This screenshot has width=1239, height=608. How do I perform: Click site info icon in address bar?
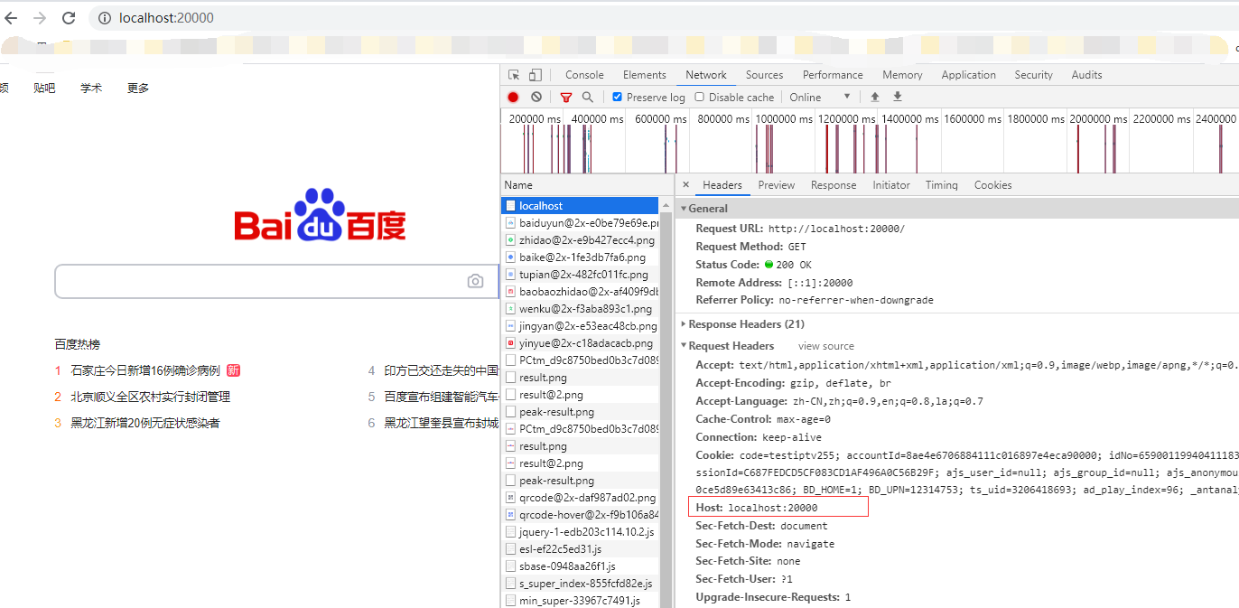104,18
